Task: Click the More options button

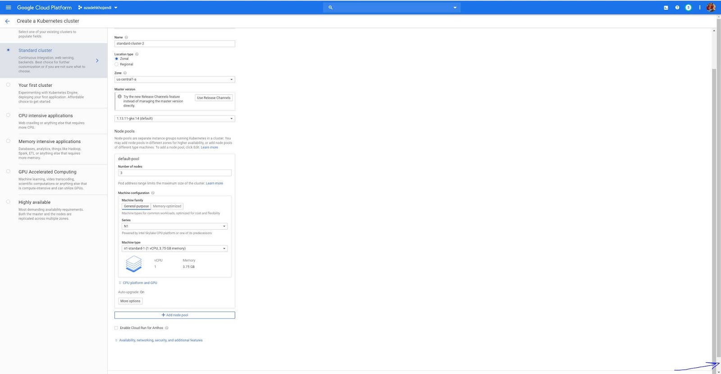Action: pyautogui.click(x=130, y=301)
